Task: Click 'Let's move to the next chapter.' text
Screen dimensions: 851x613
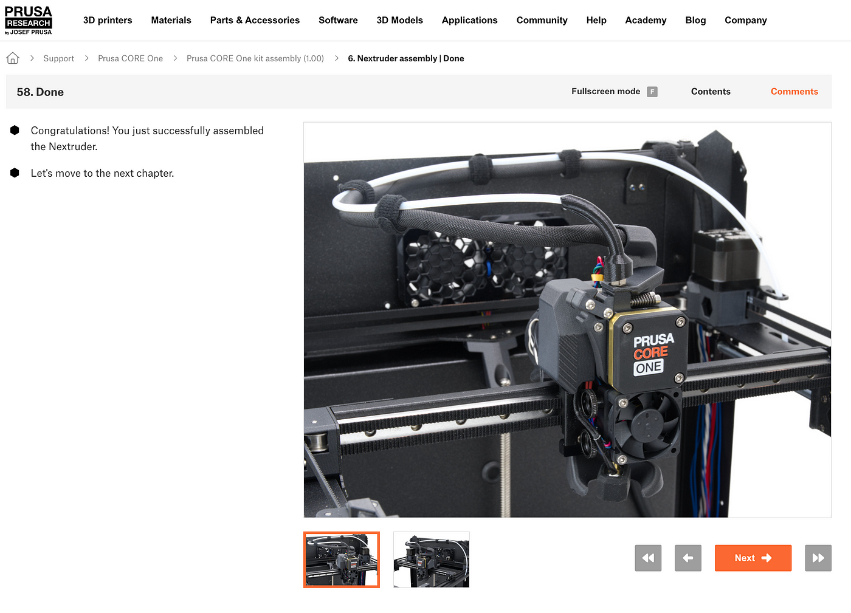Action: tap(102, 173)
